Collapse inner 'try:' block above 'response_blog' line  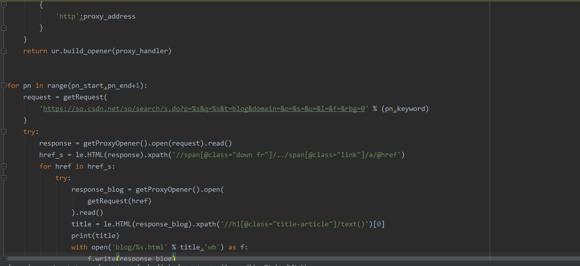4,178
